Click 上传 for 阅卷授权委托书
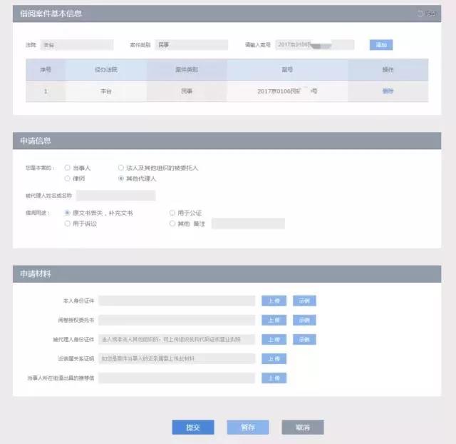The image size is (456, 444). [274, 321]
